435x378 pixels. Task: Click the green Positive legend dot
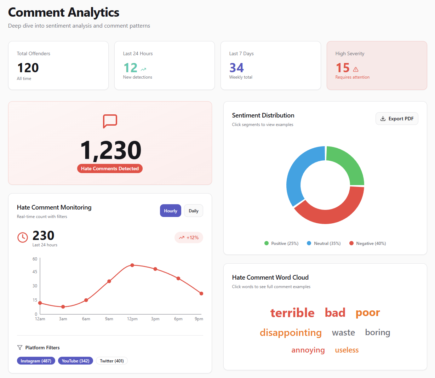click(x=267, y=243)
